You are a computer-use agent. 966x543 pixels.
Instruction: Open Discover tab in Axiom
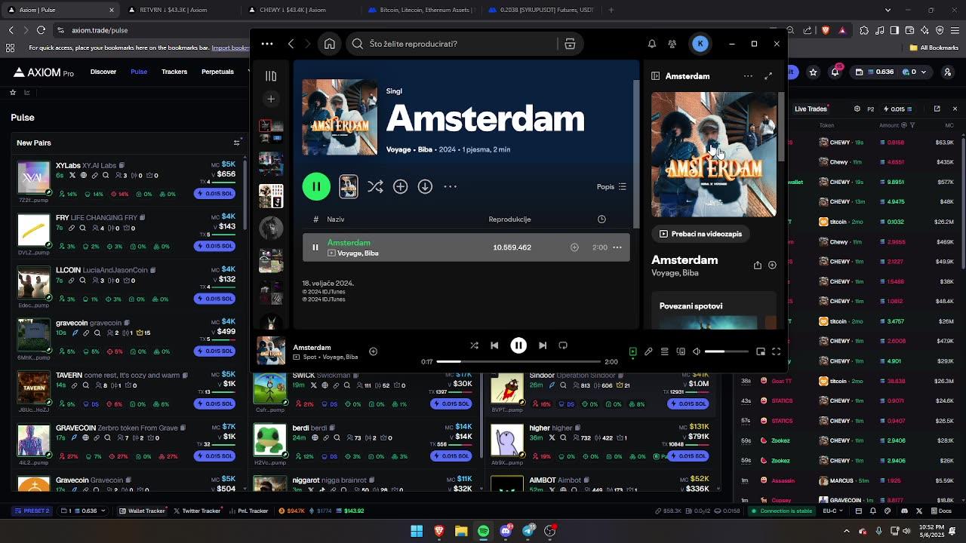(x=103, y=72)
